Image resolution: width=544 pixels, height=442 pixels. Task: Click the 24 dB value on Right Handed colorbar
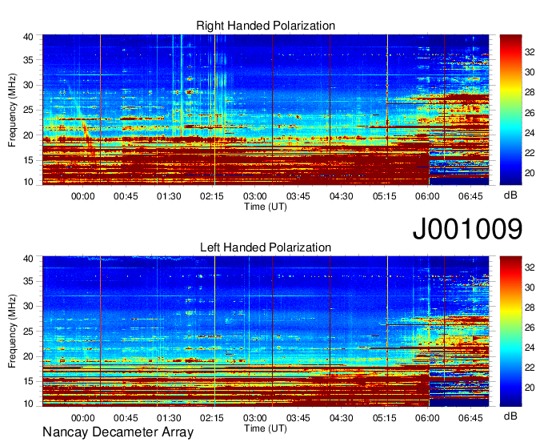pyautogui.click(x=530, y=133)
